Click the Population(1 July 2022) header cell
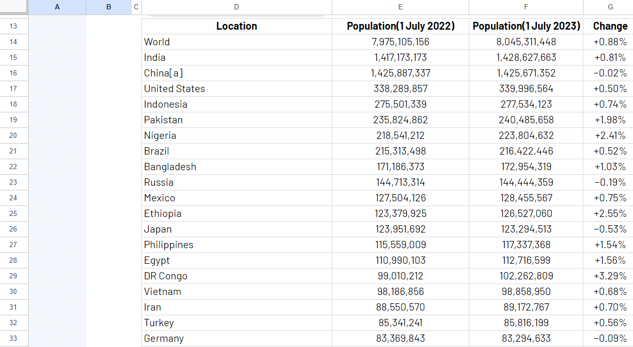Image resolution: width=633 pixels, height=347 pixels. click(400, 26)
